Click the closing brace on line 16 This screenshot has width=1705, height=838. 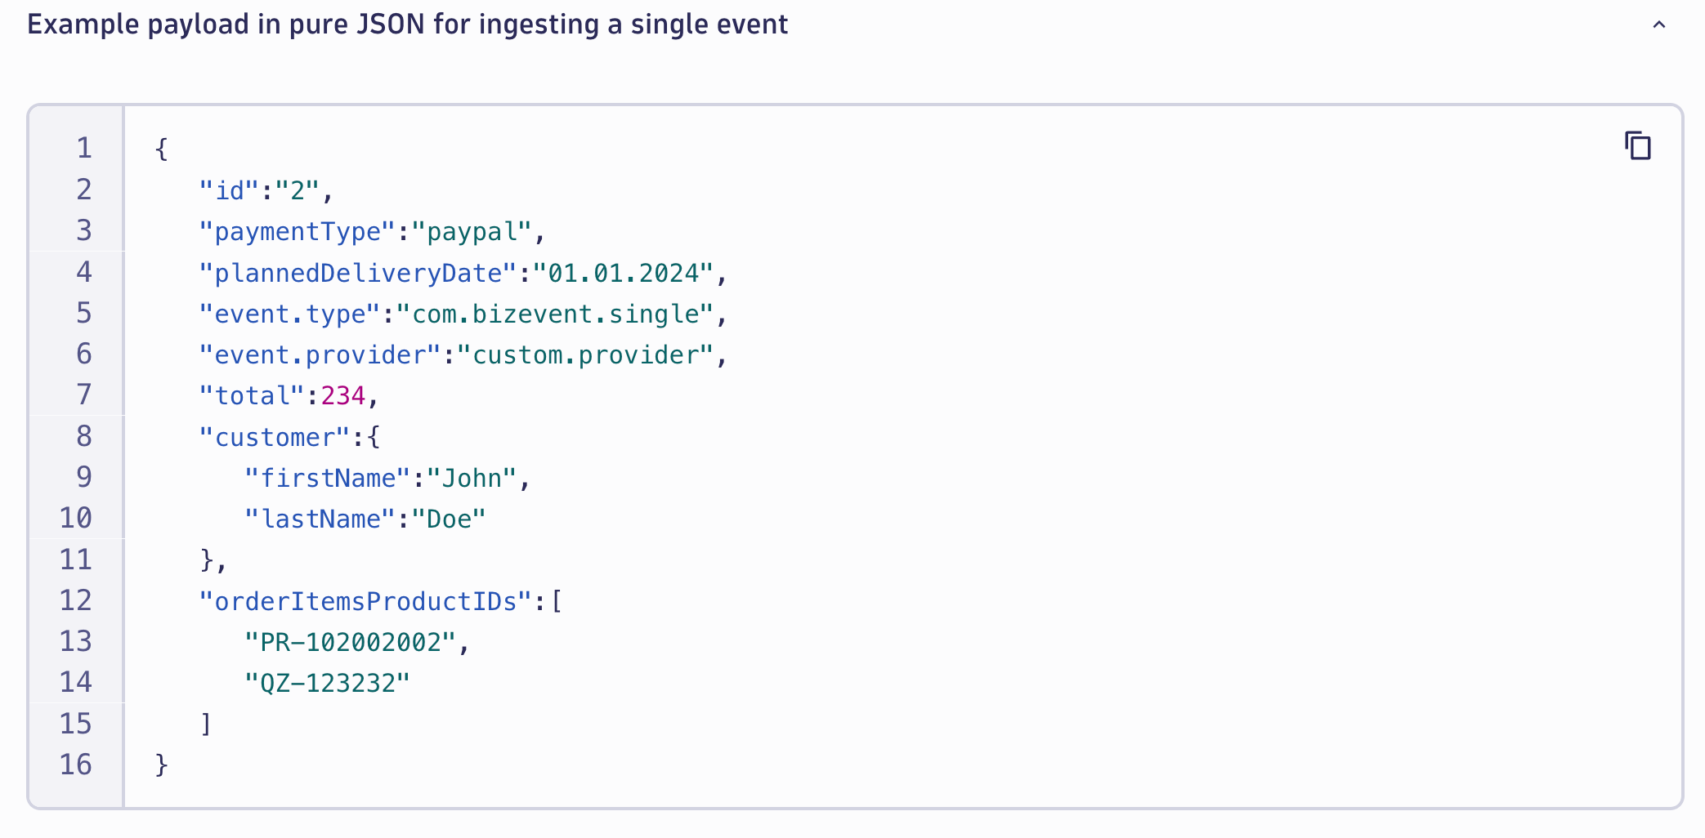click(x=161, y=765)
